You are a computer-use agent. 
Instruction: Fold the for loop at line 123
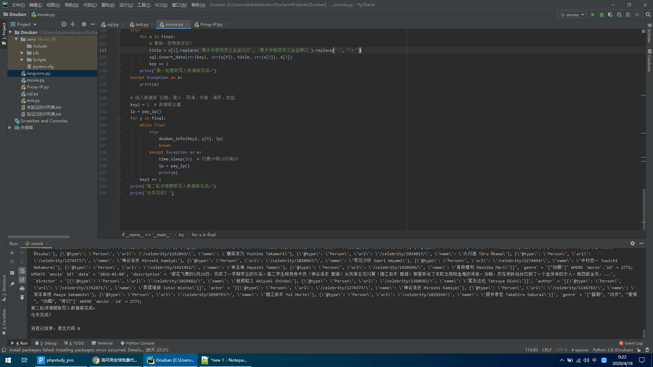pyautogui.click(x=119, y=118)
